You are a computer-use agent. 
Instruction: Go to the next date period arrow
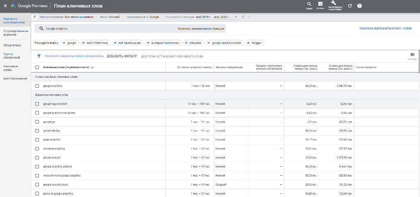coord(249,17)
